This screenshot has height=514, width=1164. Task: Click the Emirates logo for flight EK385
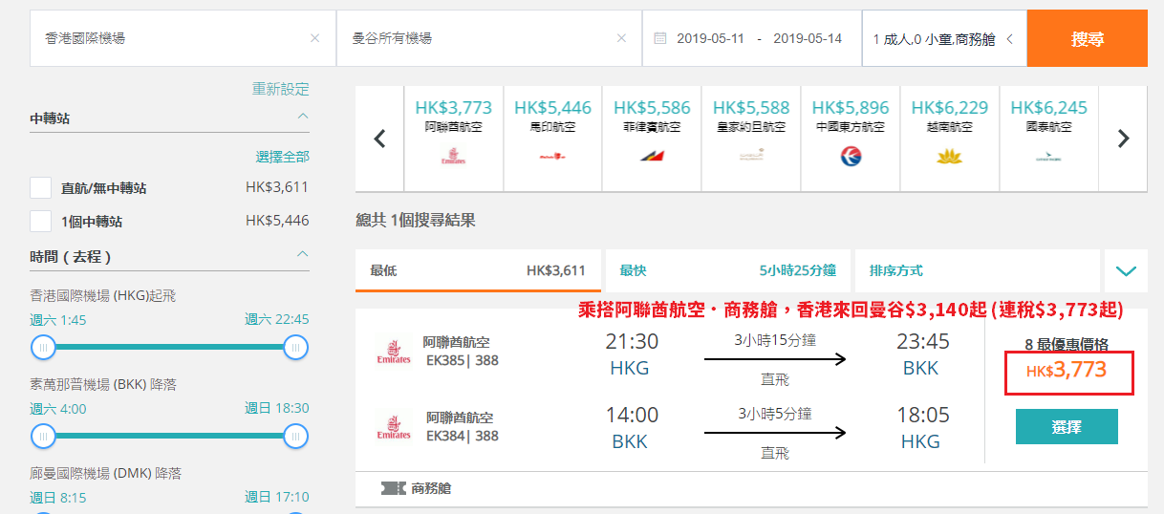(x=394, y=353)
